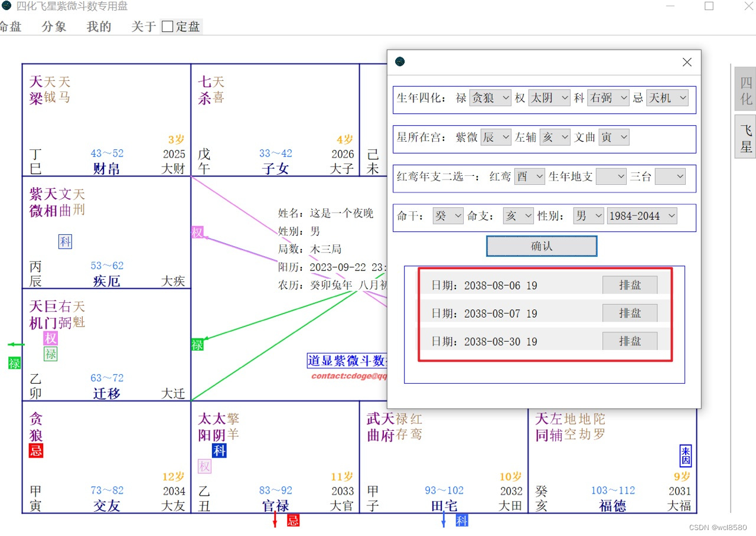Viewport: 756px width, 536px height.
Task: Switch to the 飞星 side tab
Action: 746,137
